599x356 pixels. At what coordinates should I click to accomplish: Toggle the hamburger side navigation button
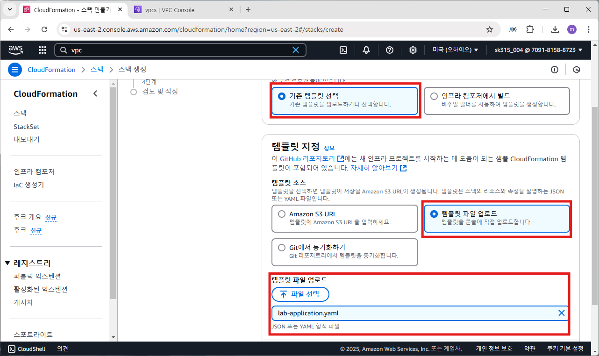coord(15,70)
